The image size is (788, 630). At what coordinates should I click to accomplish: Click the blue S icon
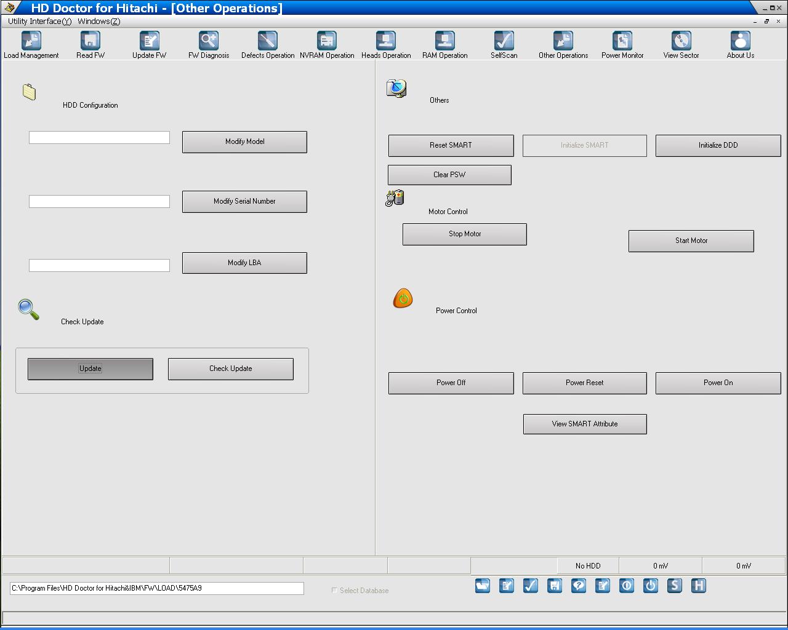tap(675, 586)
